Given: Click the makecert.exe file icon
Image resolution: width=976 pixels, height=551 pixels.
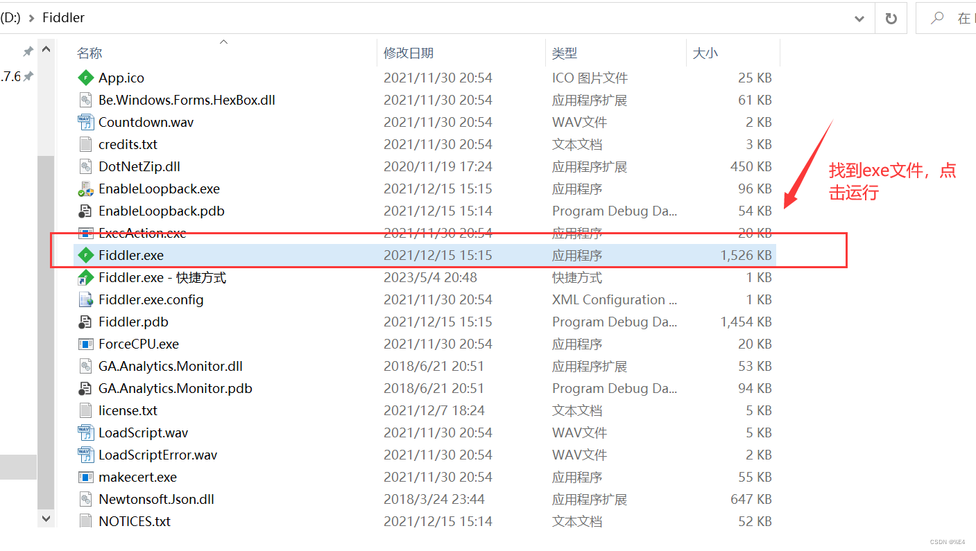Looking at the screenshot, I should pos(86,477).
